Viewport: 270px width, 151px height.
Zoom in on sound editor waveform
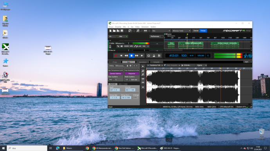click(x=143, y=71)
